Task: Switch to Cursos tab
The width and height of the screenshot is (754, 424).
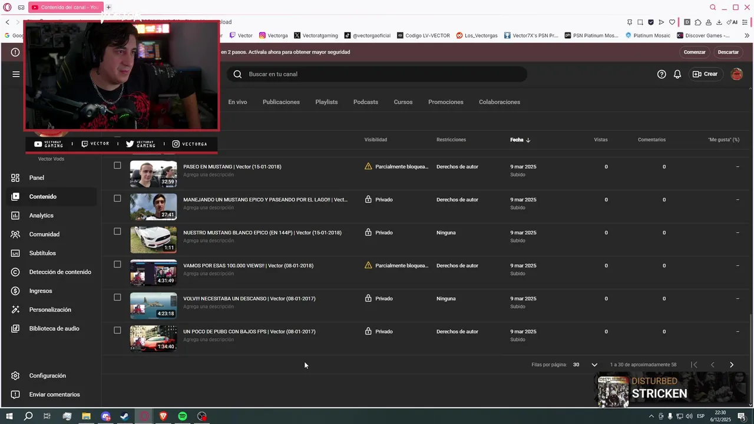Action: (403, 102)
